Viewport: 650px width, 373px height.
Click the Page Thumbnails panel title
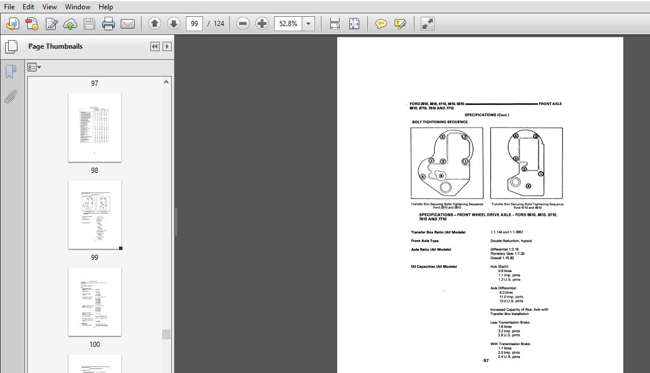[x=56, y=46]
